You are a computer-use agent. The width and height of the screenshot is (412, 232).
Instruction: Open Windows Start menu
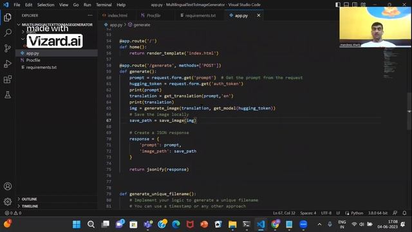point(77,224)
